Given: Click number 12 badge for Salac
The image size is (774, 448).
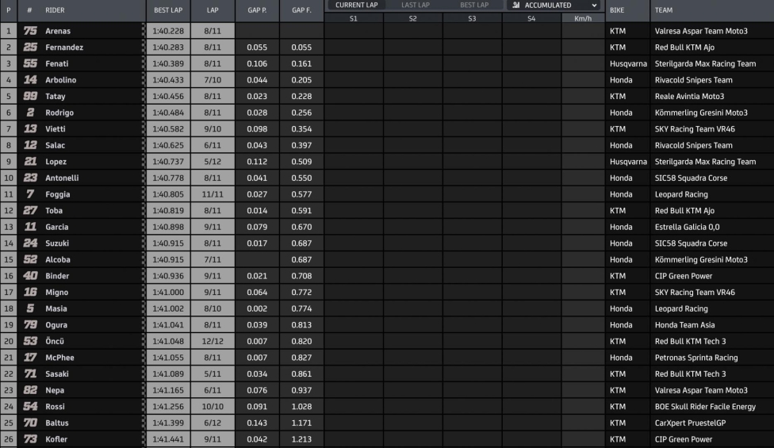Looking at the screenshot, I should tap(30, 145).
